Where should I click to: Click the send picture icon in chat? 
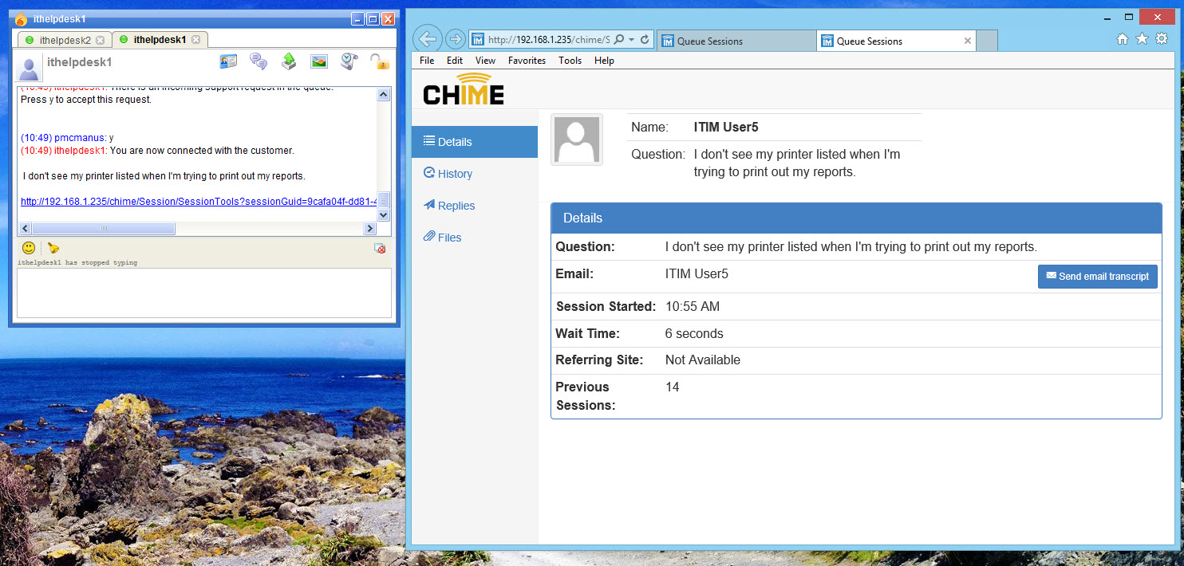click(x=319, y=61)
